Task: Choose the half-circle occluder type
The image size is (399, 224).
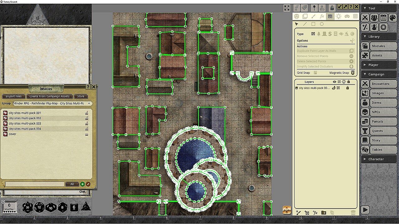Action: [352, 34]
